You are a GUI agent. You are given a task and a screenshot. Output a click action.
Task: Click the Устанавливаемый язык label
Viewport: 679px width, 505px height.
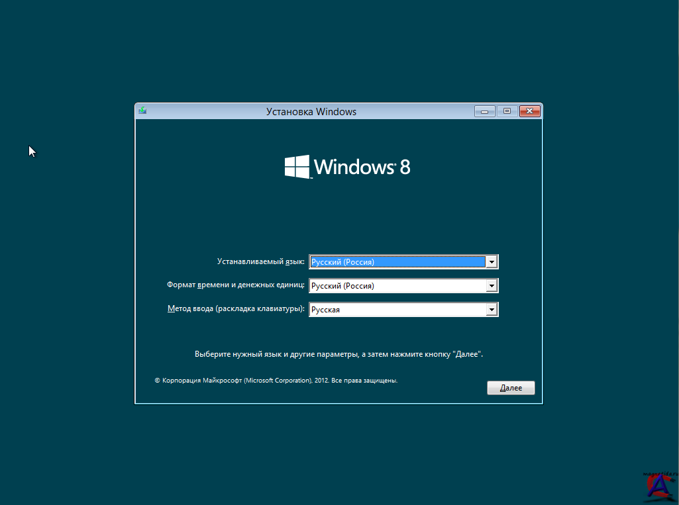click(x=261, y=261)
